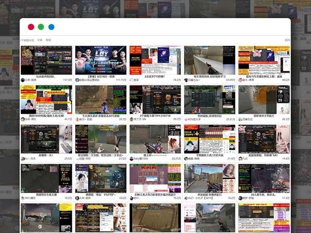Screen dimensions: 311x233
Task: Open the stream showing 22.2万 viewers
Action: click(155, 139)
